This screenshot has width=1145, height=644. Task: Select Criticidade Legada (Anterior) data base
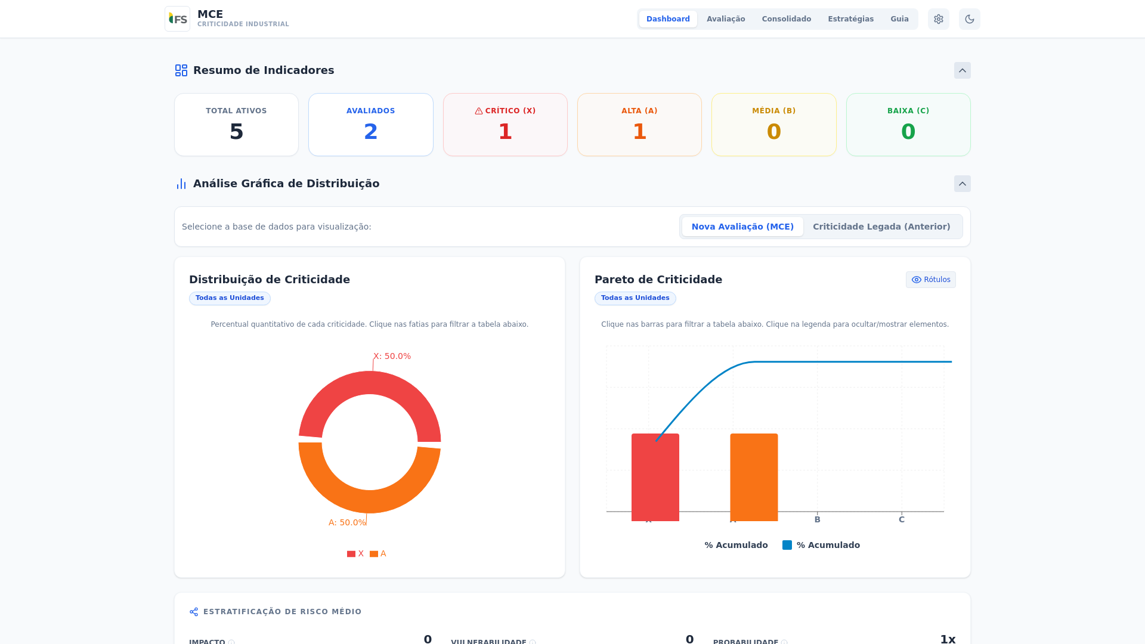pyautogui.click(x=881, y=227)
